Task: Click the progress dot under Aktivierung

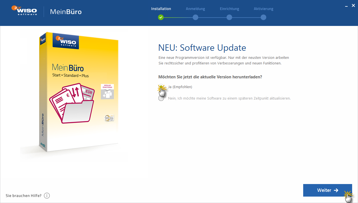Action: pyautogui.click(x=263, y=17)
